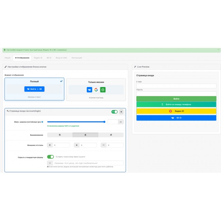The width and height of the screenshot is (221, 221).
Task: Open login page settings via gear icon
Action: pyautogui.click(x=121, y=112)
